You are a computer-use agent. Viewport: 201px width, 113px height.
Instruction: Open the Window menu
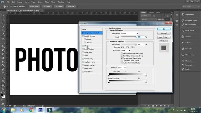tap(61, 2)
